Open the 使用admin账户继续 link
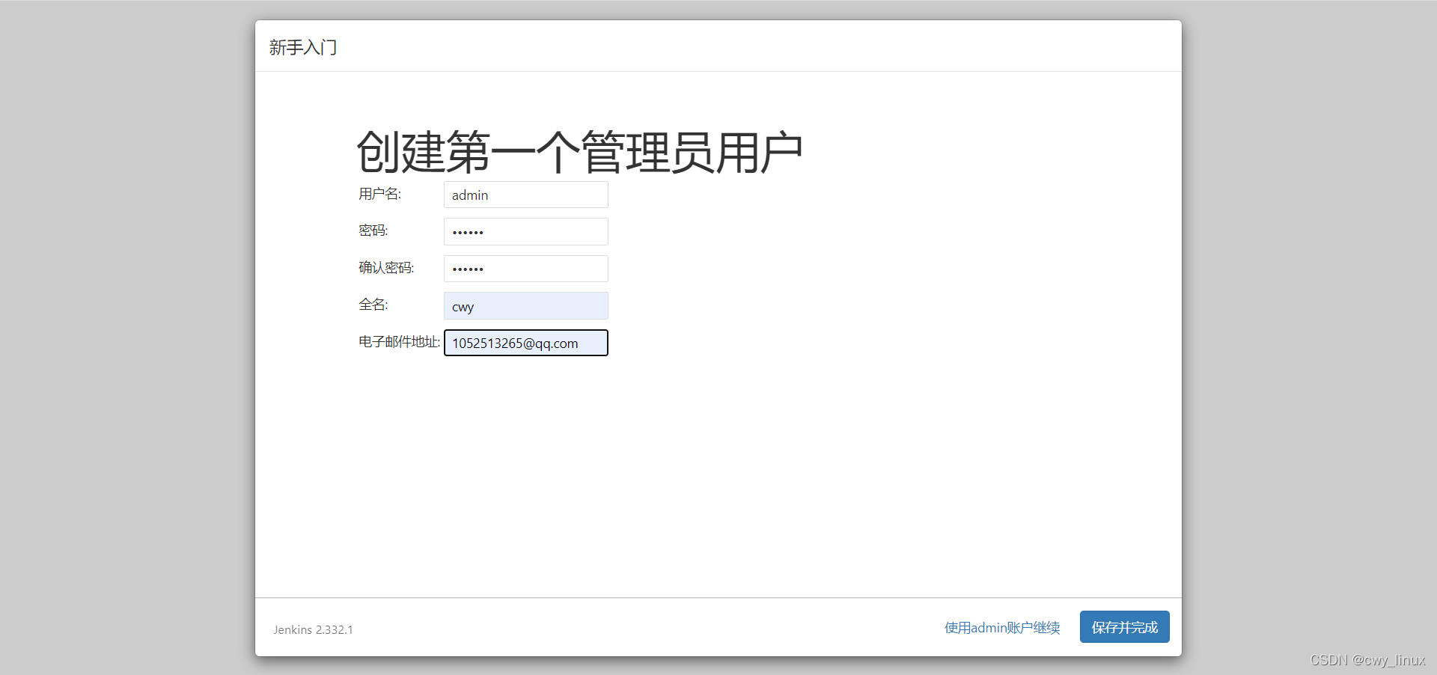1437x675 pixels. coord(1002,628)
